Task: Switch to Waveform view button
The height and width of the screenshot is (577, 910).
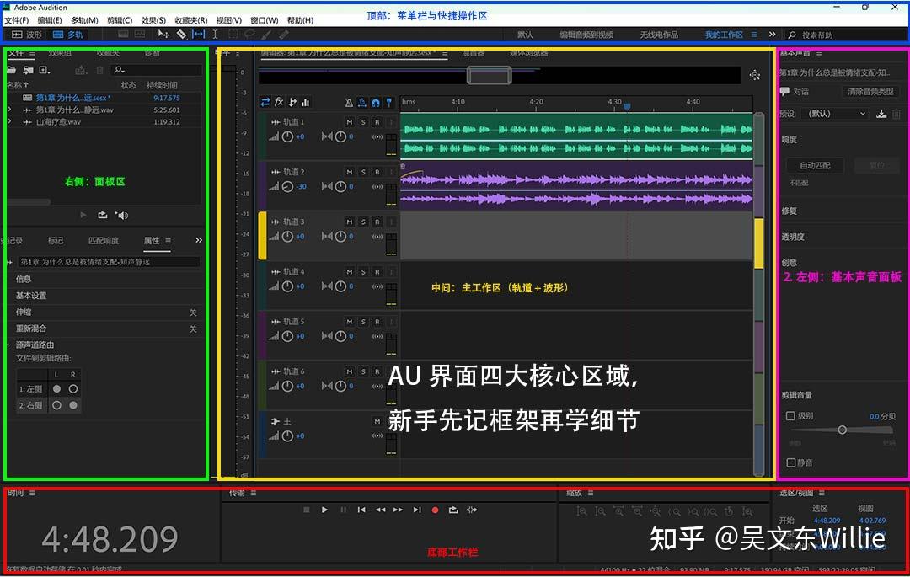Action: [x=27, y=35]
